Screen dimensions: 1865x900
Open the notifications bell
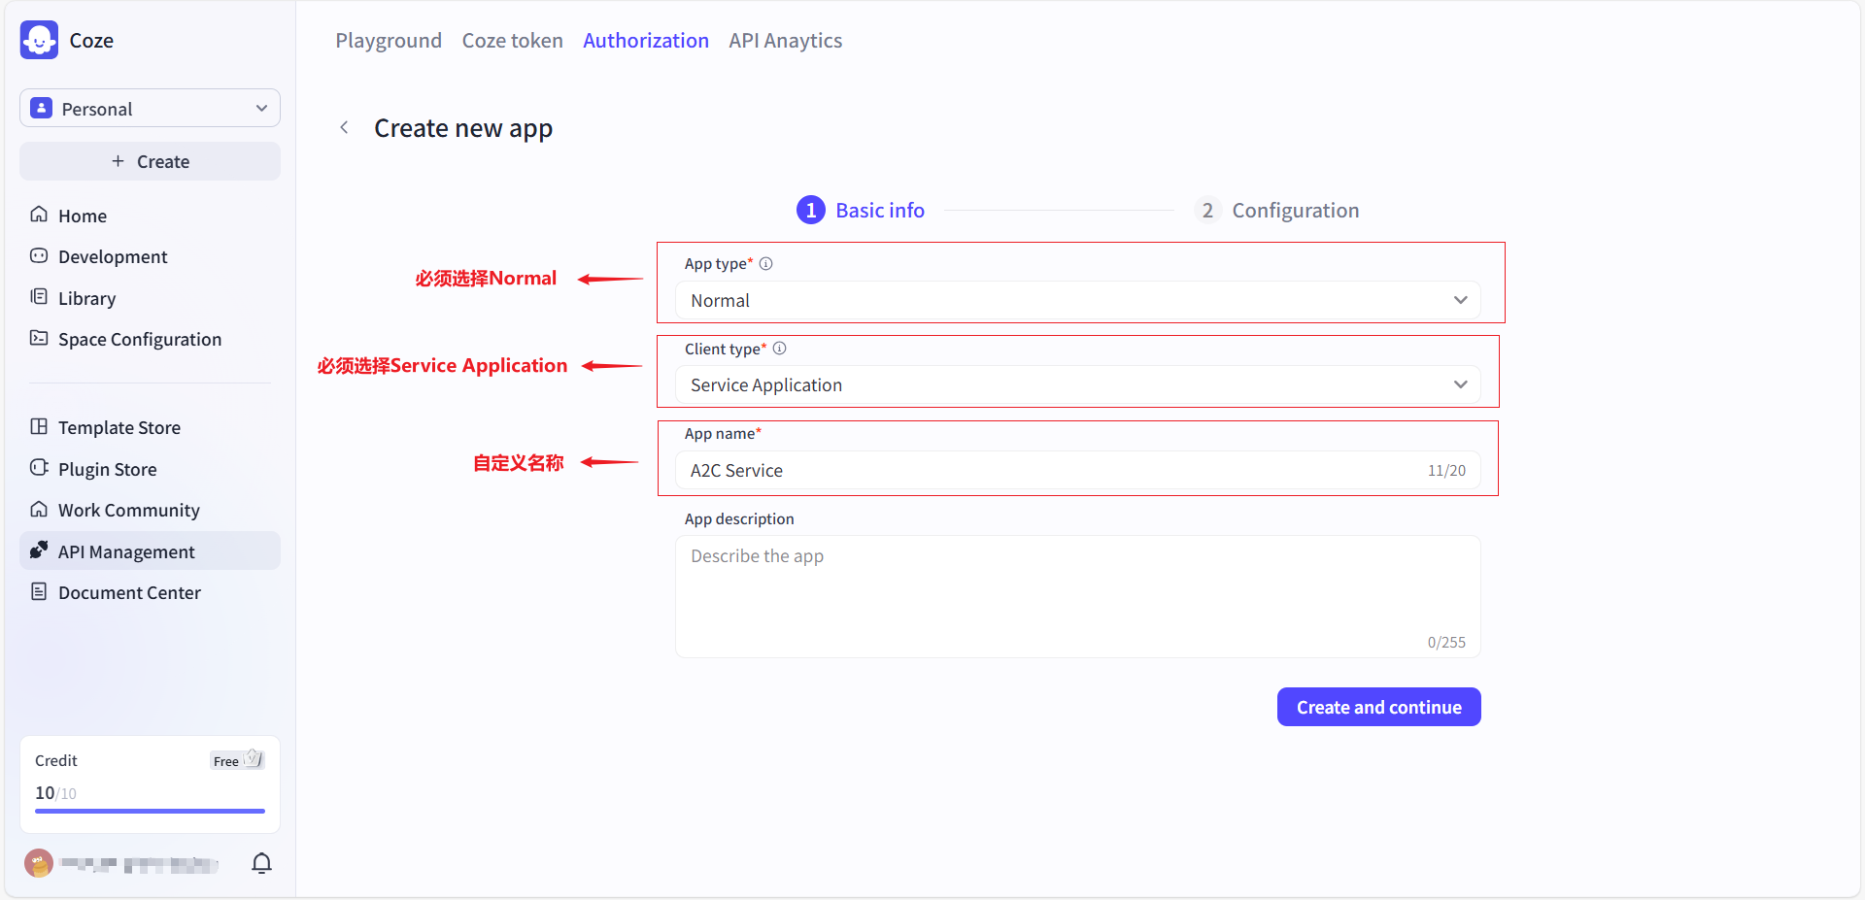261,863
